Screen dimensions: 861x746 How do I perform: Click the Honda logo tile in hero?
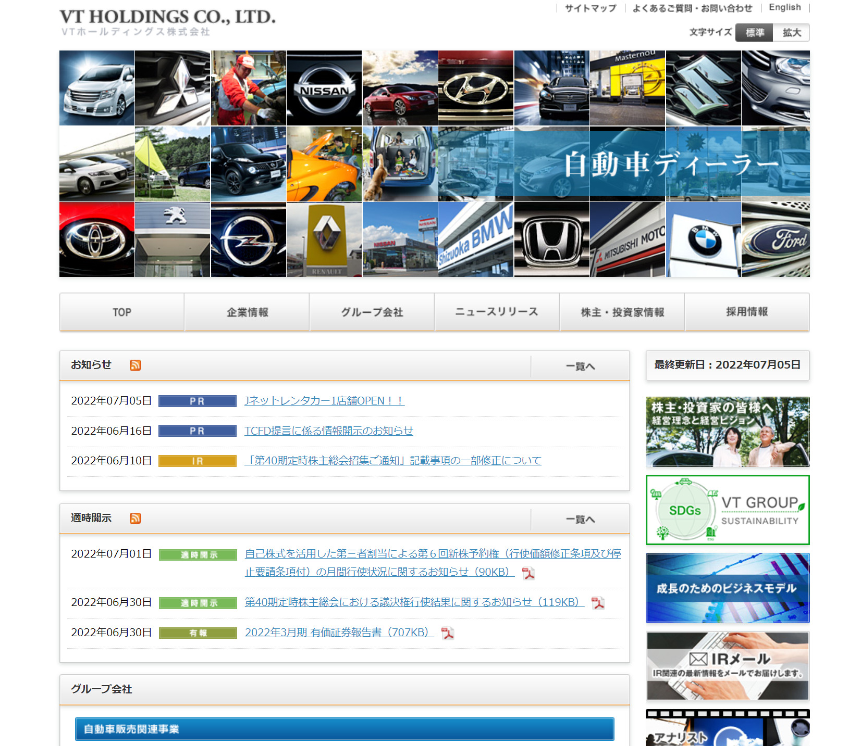[552, 239]
